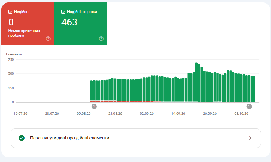Screen dimensions: 271x162
Task: Click the 16.07.26 date label
Action: click(20, 113)
